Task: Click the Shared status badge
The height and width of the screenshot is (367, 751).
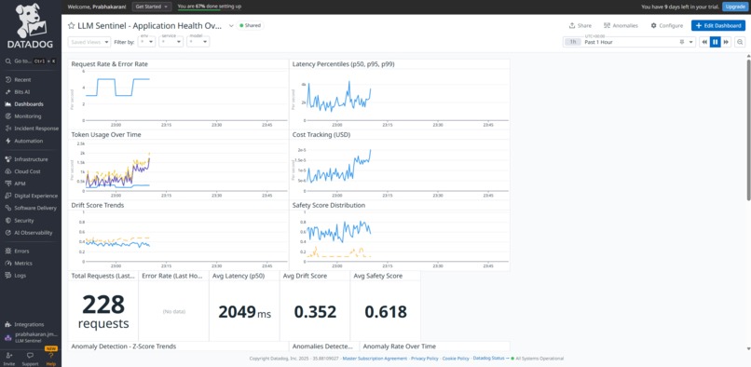Action: pyautogui.click(x=250, y=26)
